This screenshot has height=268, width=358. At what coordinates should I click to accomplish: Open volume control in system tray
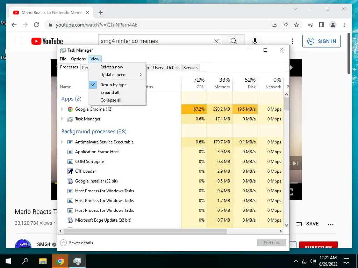coord(313,261)
